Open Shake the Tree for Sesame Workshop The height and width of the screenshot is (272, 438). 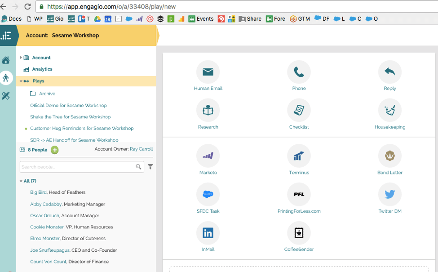tap(71, 117)
